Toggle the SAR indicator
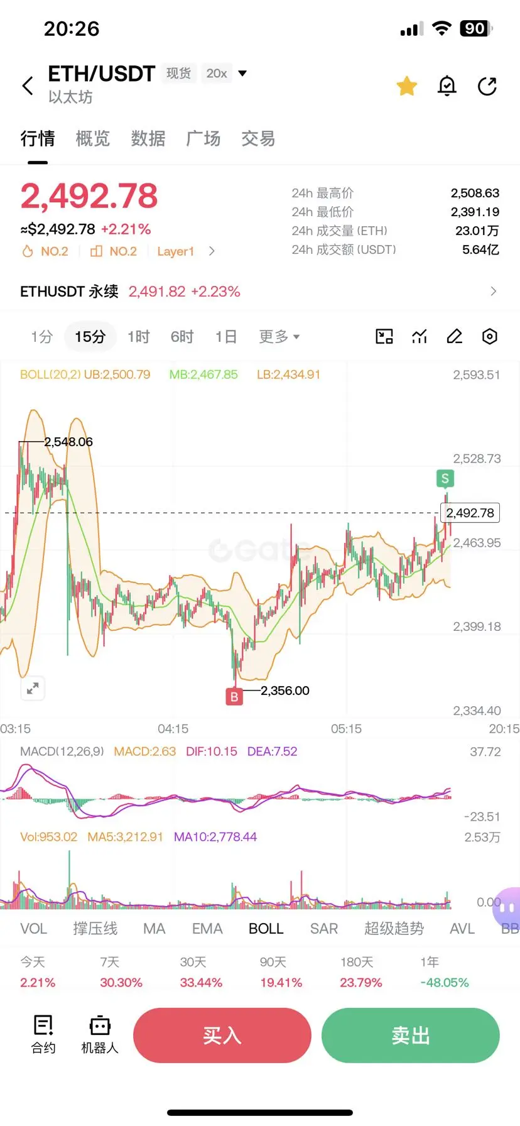 [324, 929]
